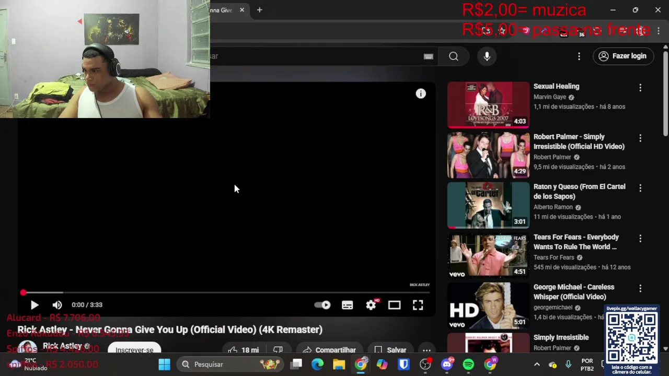Click the 'Alberto Ramon' channel name
This screenshot has width=669, height=376.
[553, 207]
